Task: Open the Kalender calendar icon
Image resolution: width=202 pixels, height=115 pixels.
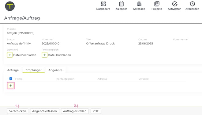Action: [121, 4]
